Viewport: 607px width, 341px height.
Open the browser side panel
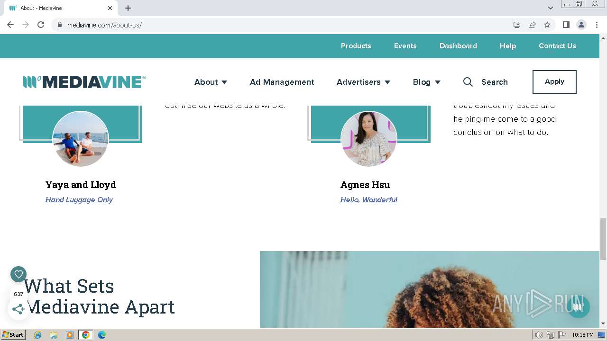[566, 25]
